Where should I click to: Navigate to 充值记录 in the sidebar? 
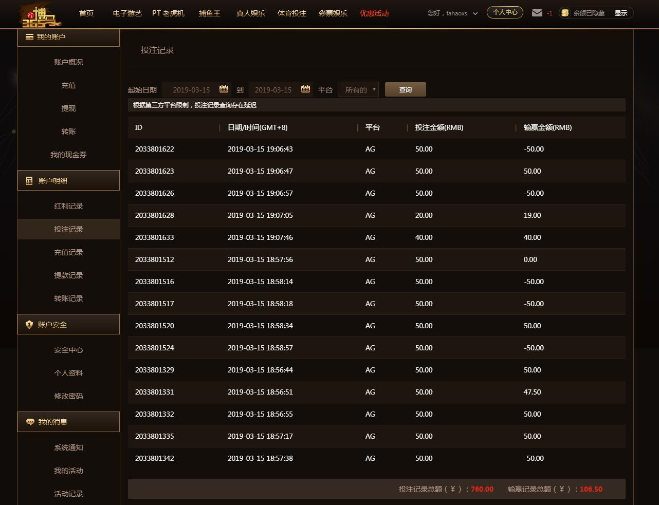click(68, 252)
